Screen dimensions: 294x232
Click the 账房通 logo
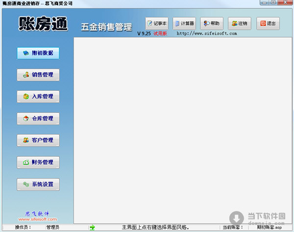pos(43,23)
